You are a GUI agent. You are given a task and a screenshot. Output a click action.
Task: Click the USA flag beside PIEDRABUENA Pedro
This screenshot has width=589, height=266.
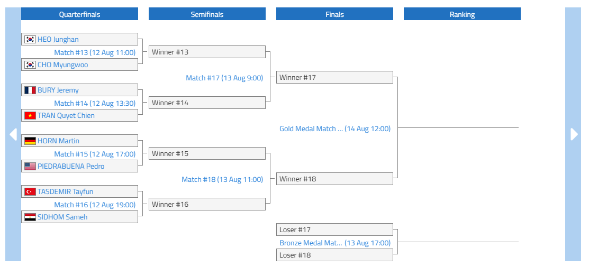click(30, 166)
